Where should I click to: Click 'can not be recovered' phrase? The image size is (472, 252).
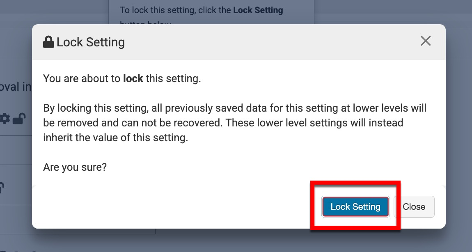[178, 123]
